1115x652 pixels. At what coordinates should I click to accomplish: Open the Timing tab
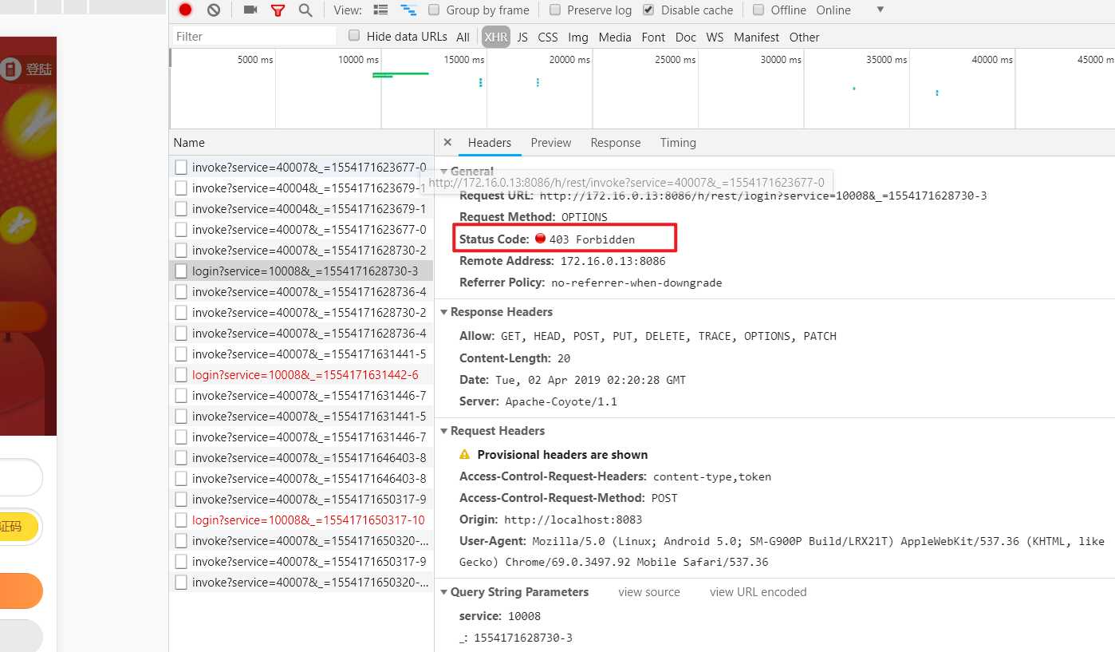pos(678,142)
